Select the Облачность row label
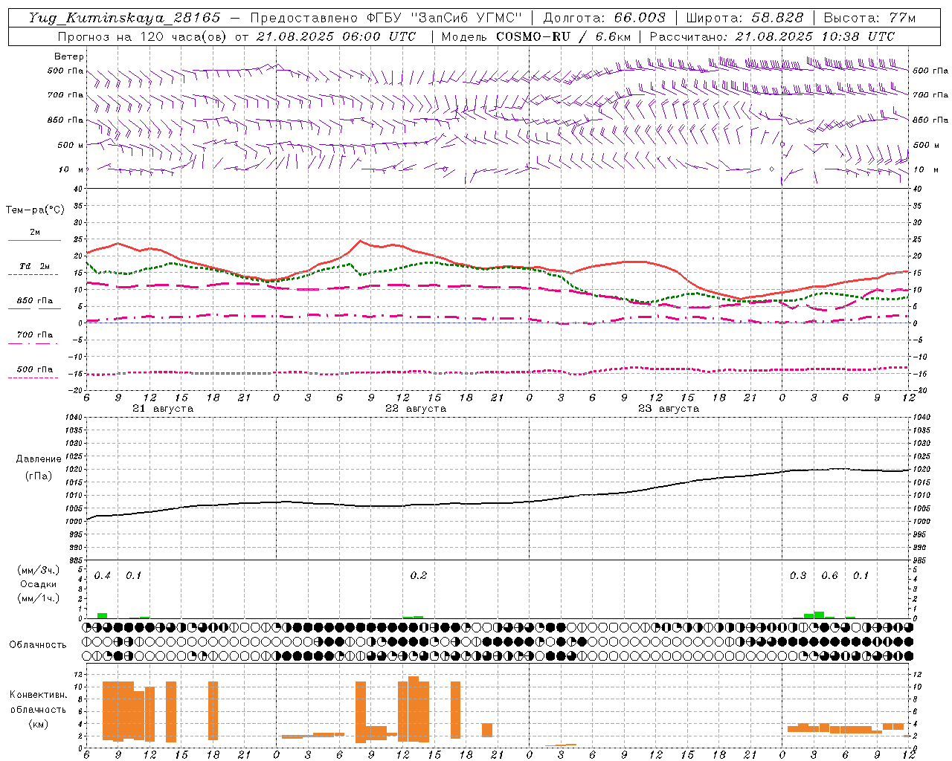The image size is (952, 761). tap(38, 645)
